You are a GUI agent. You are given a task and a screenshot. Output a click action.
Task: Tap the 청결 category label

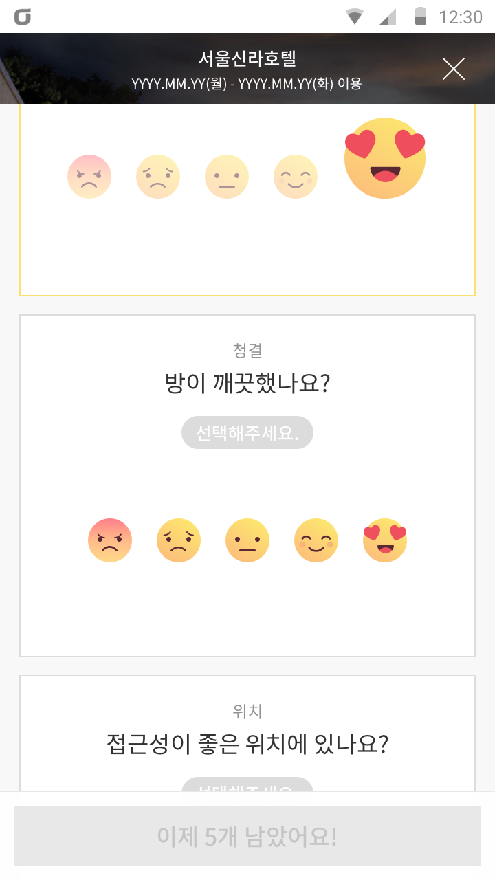click(x=247, y=351)
